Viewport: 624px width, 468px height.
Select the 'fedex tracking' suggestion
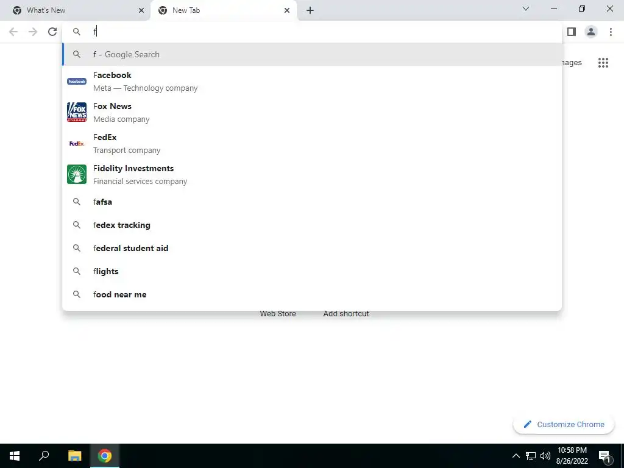point(312,225)
